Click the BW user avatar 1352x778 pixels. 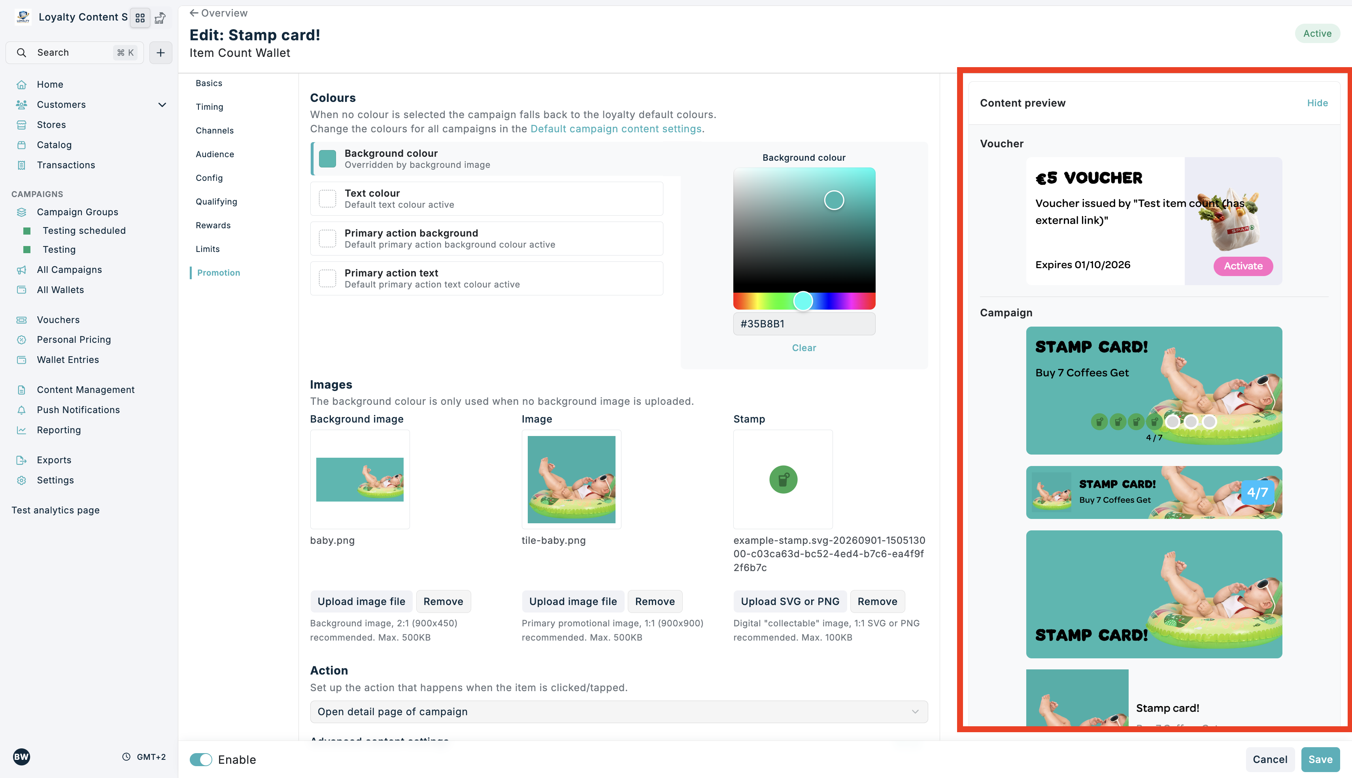[21, 757]
